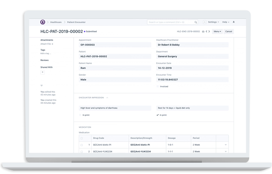Image resolution: width=272 pixels, height=174 pixels.
Task: Open the Menu dropdown
Action: coord(217,31)
